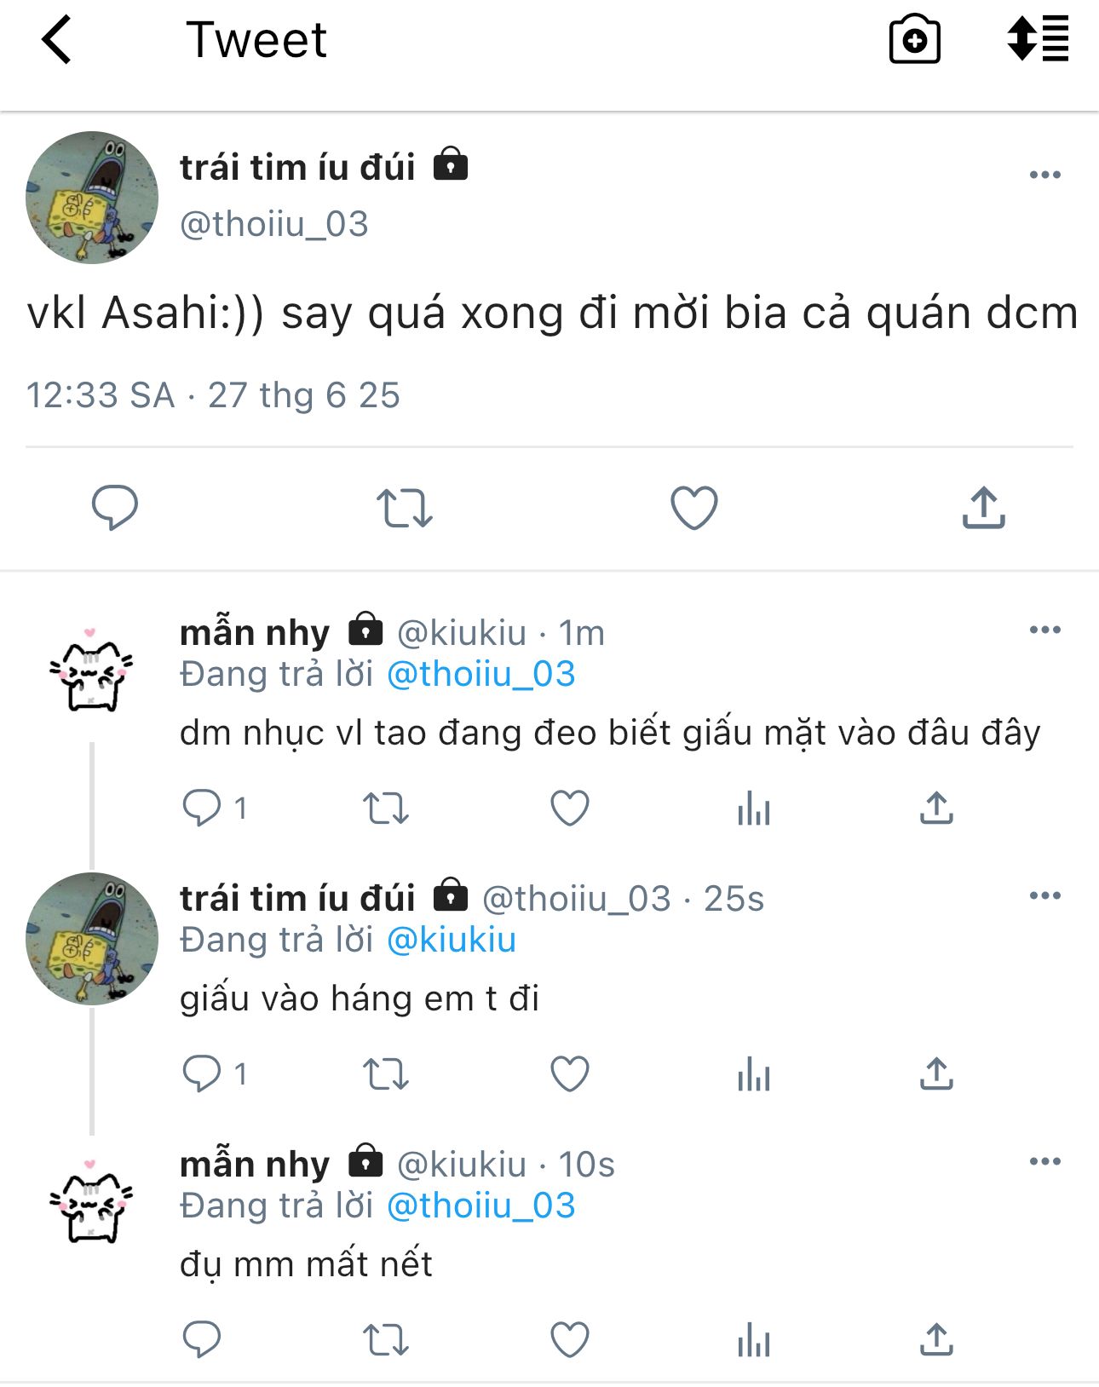Image resolution: width=1099 pixels, height=1387 pixels.
Task: Retweet the 'giấu vào háng em t đi' reply
Action: pos(386,1073)
